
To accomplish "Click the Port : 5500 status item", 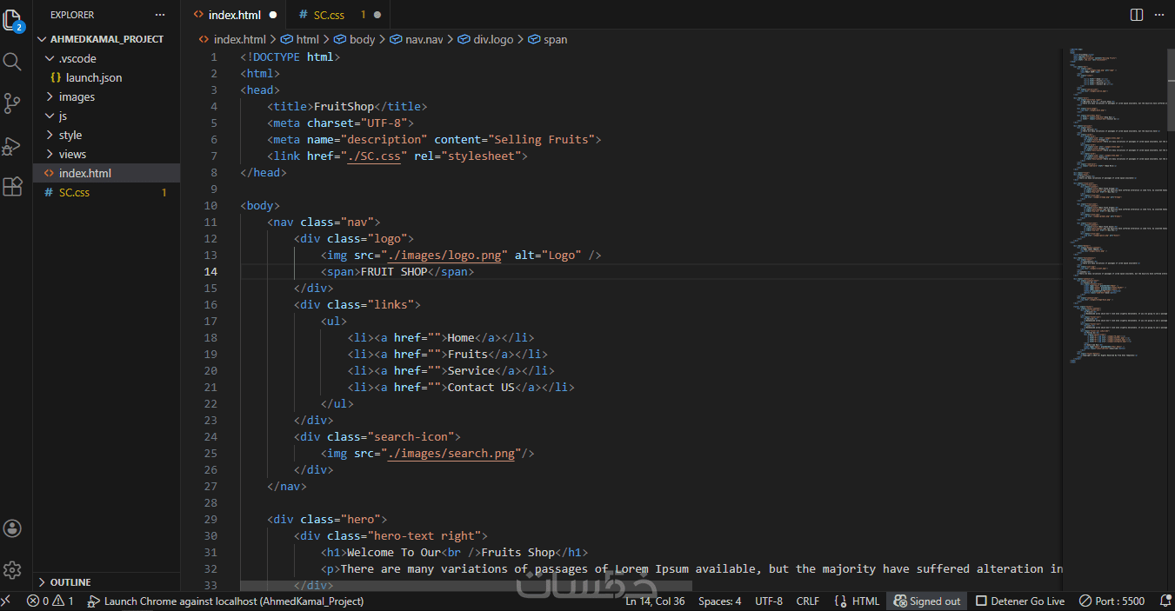I will [x=1112, y=601].
